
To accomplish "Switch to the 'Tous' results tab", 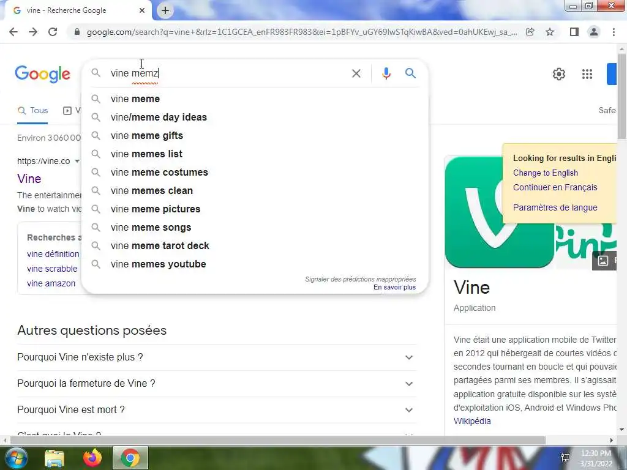I will point(33,111).
